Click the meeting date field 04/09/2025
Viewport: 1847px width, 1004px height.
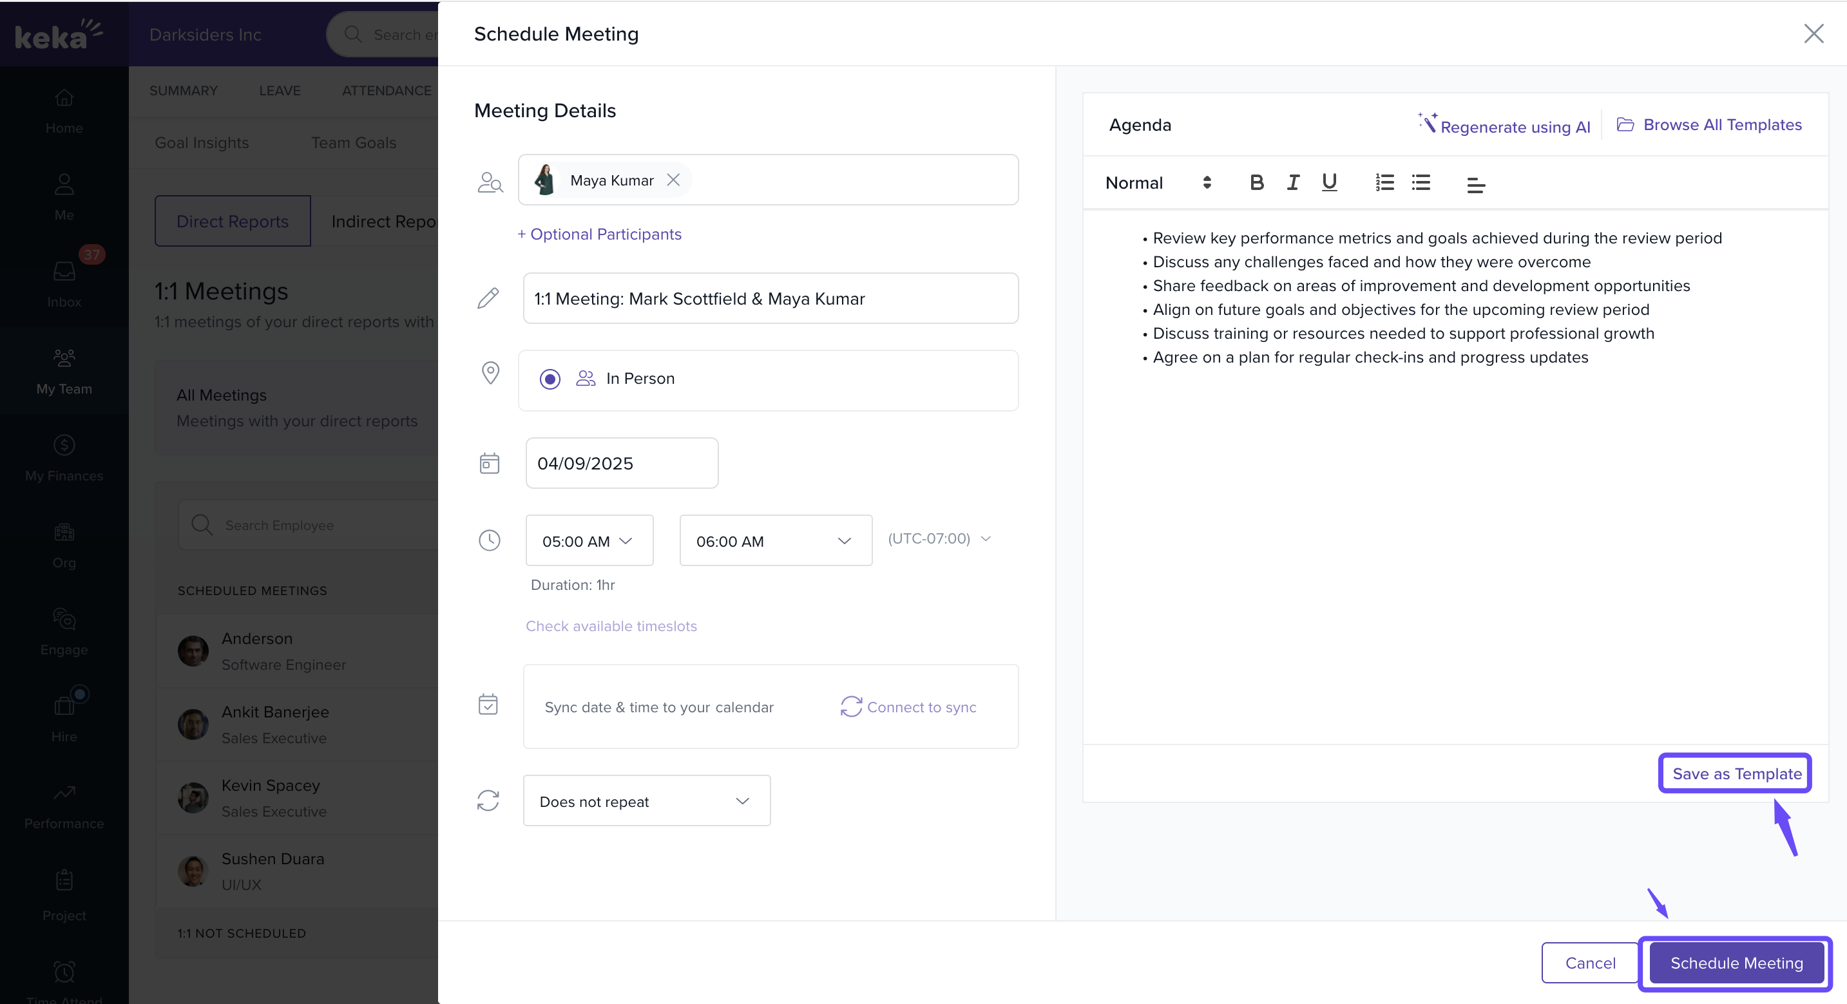(x=621, y=463)
